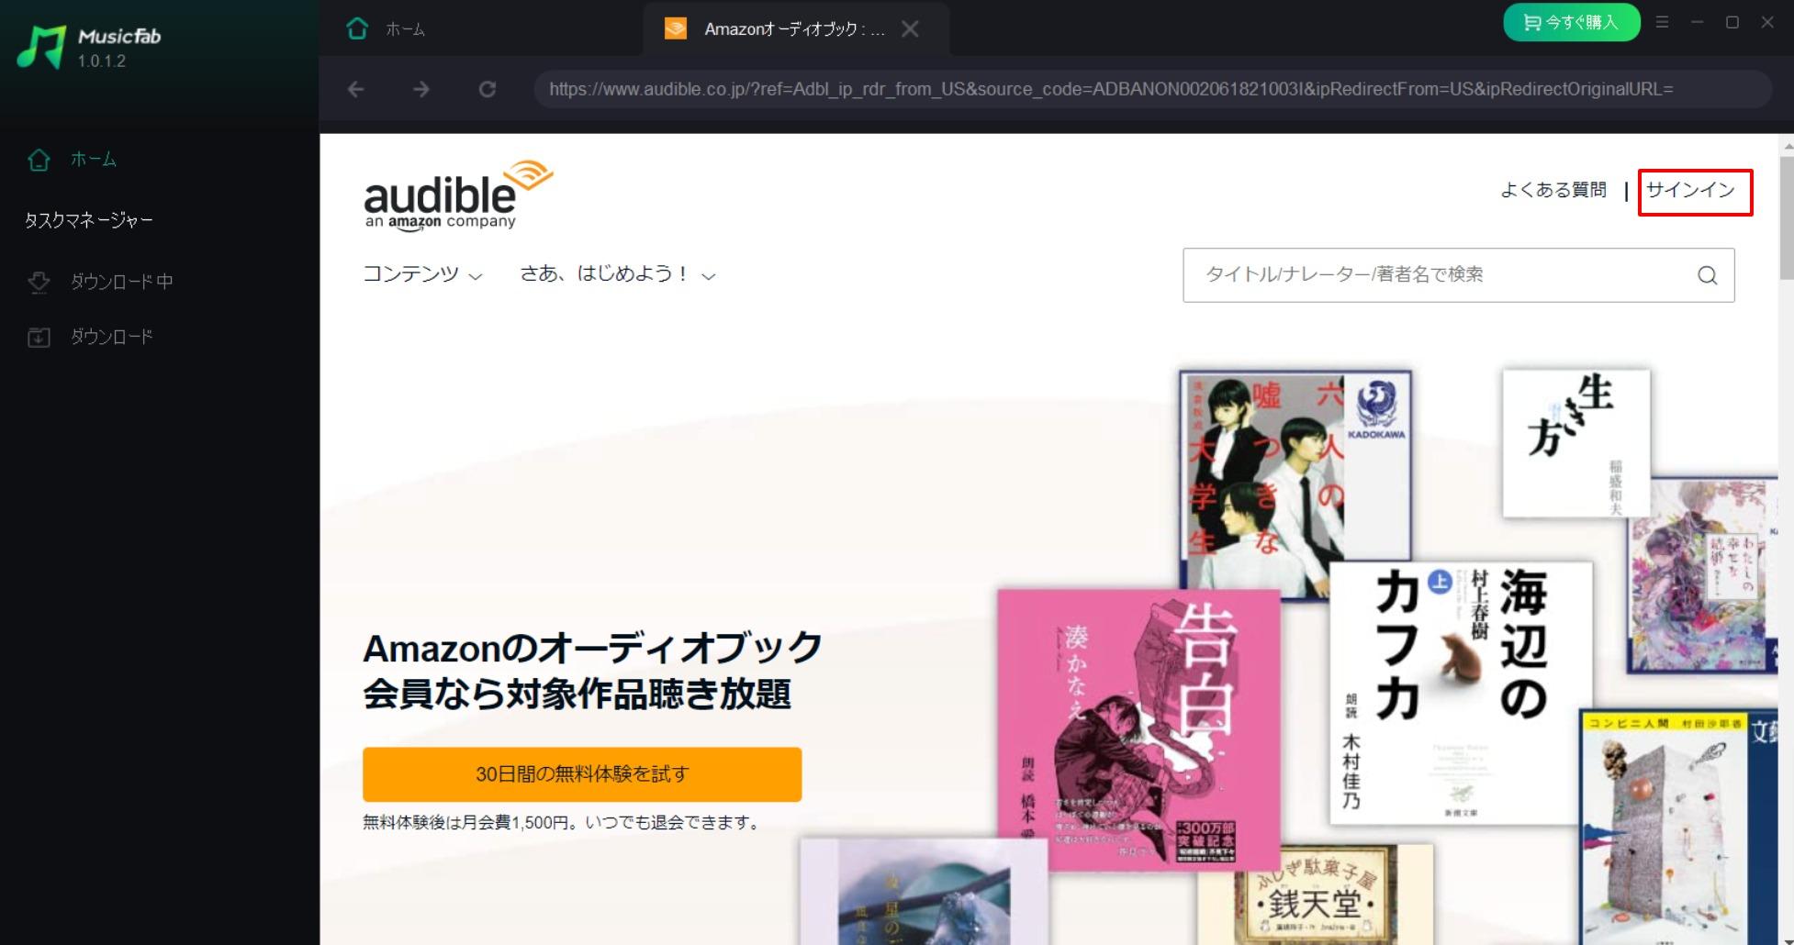Image resolution: width=1794 pixels, height=945 pixels.
Task: Select the 無料体験後は月会費1,500円 note text
Action: (564, 823)
